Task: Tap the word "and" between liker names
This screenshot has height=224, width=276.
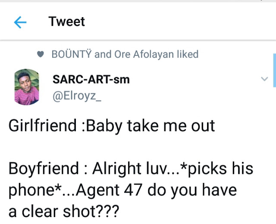Action: tap(103, 54)
